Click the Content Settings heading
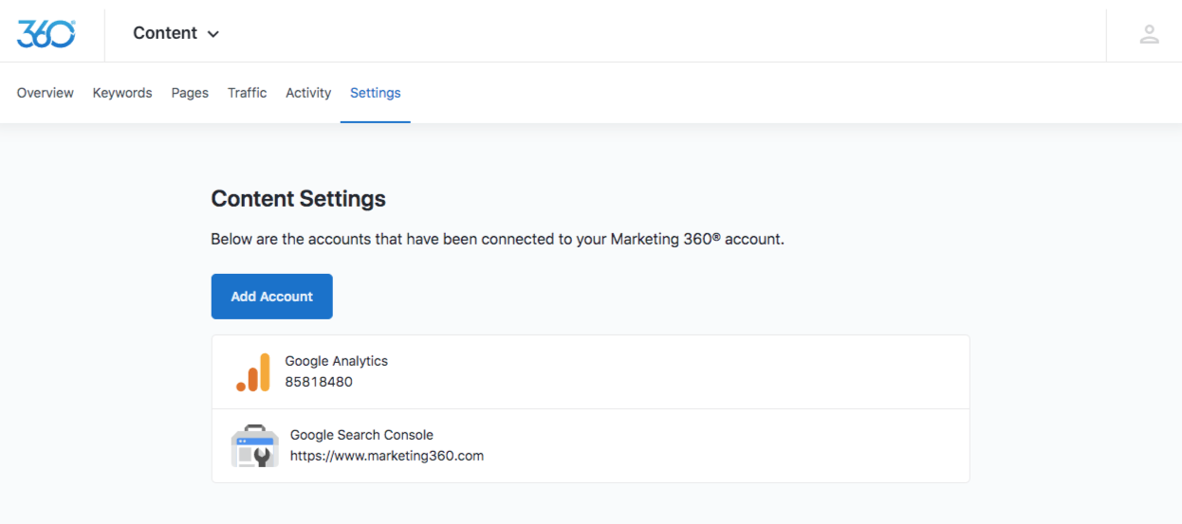The image size is (1182, 524). (298, 199)
